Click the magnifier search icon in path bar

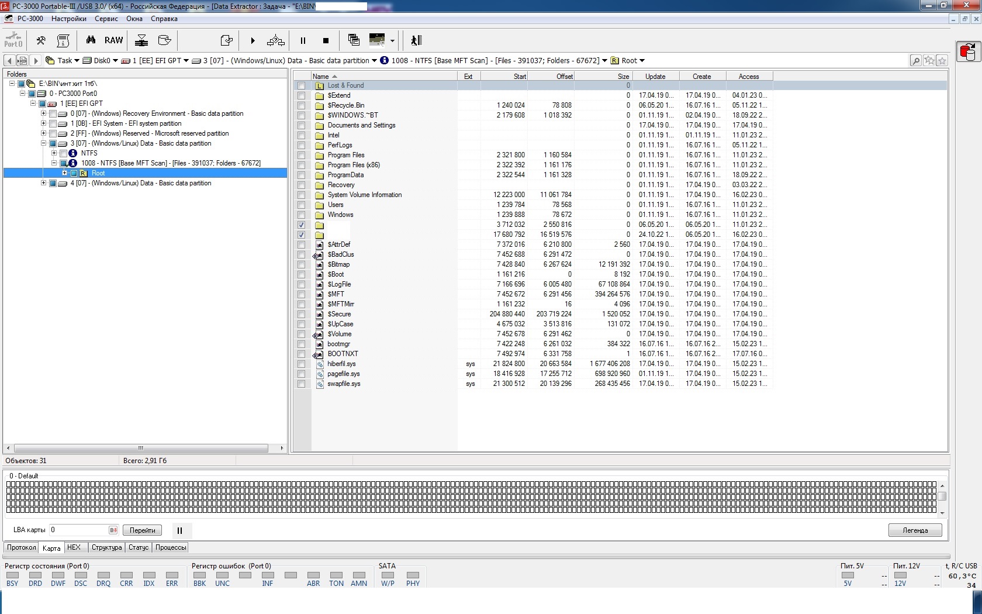pyautogui.click(x=916, y=60)
